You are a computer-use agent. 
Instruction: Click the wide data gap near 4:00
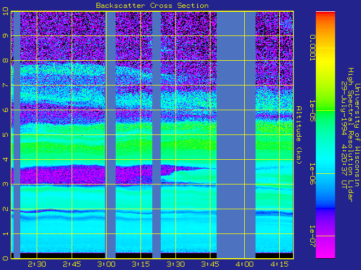coord(236,135)
